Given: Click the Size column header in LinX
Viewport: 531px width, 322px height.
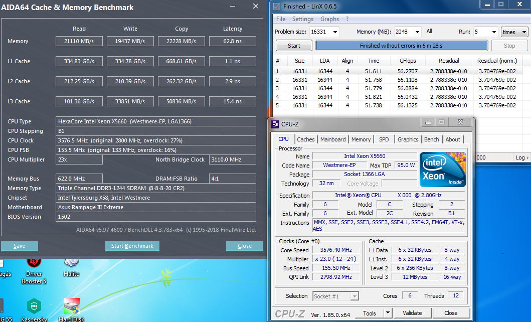Looking at the screenshot, I should tap(299, 61).
